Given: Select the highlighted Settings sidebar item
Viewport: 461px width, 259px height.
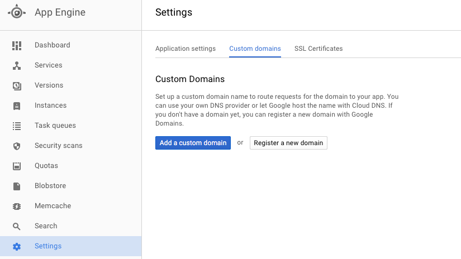Looking at the screenshot, I should coord(70,246).
